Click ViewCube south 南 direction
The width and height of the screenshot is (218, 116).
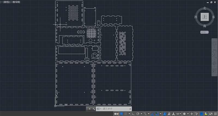(x=205, y=26)
